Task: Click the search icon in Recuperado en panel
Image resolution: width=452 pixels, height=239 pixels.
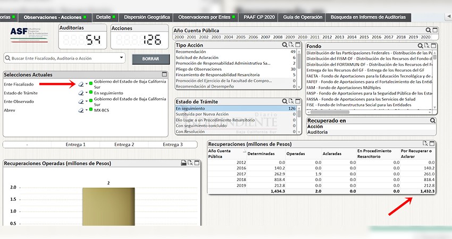Action: pyautogui.click(x=433, y=121)
